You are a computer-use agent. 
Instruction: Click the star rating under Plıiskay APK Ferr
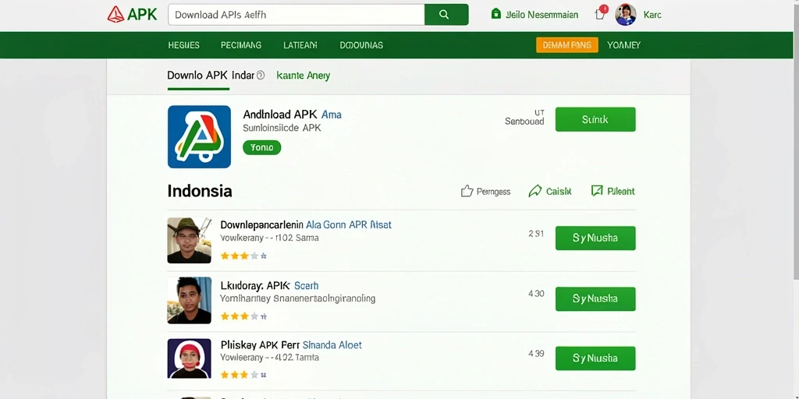pos(243,375)
